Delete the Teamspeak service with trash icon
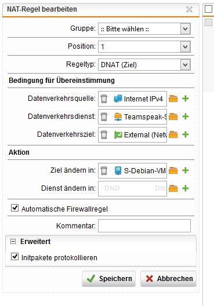 coord(104,116)
